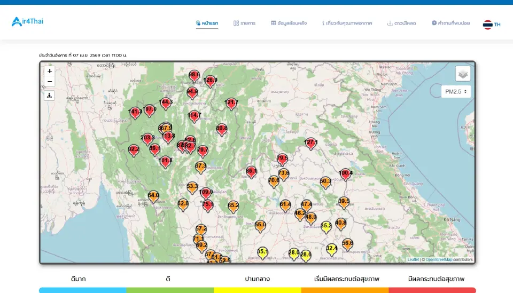The width and height of the screenshot is (513, 293).
Task: Open the map layers control
Action: point(463,74)
